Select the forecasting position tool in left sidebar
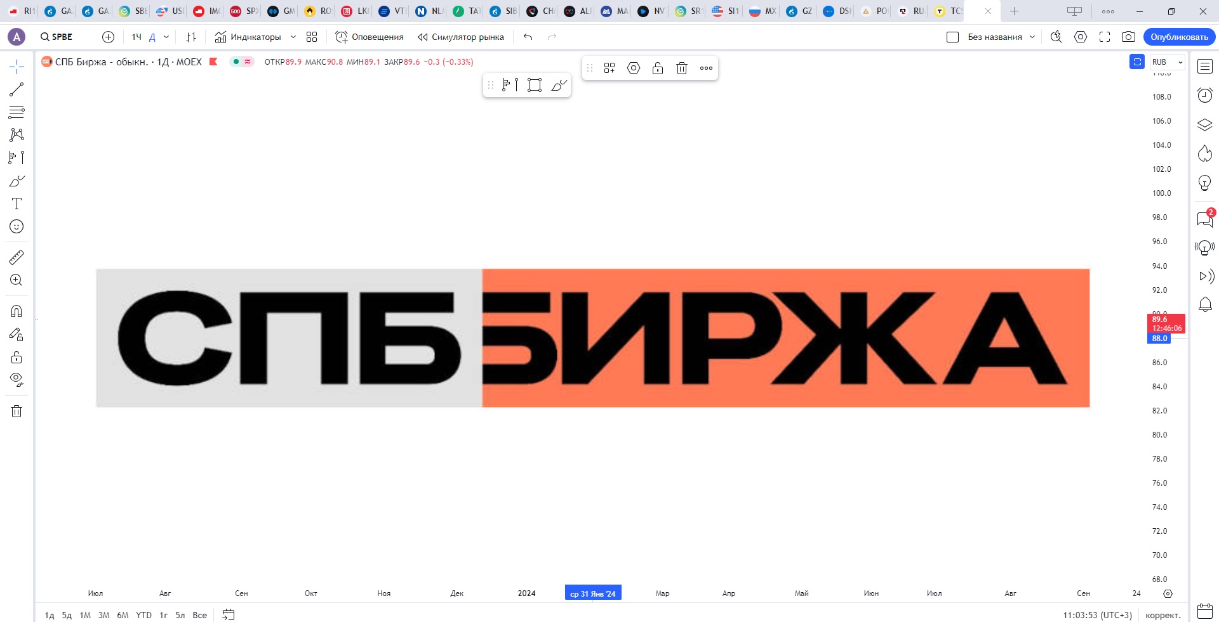 17,158
